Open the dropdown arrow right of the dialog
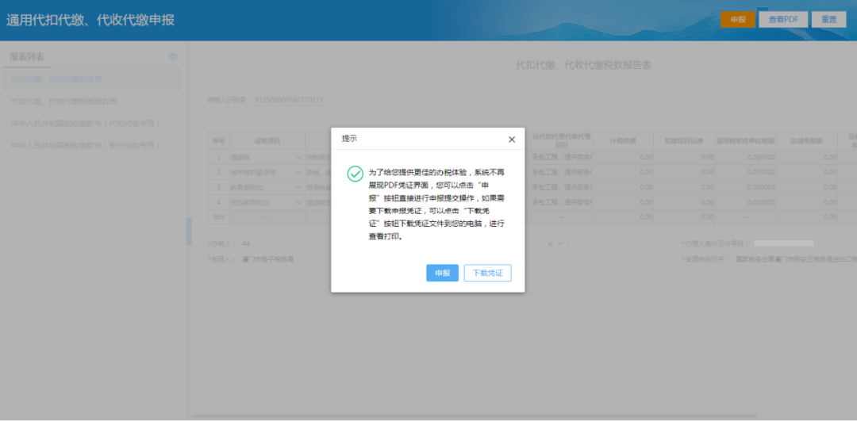Screen dimensions: 857x421 [560, 243]
